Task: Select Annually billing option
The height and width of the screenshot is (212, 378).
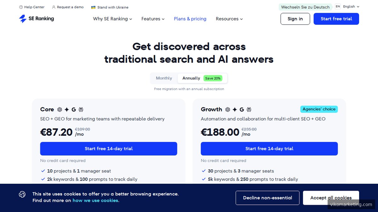Action: (191, 78)
